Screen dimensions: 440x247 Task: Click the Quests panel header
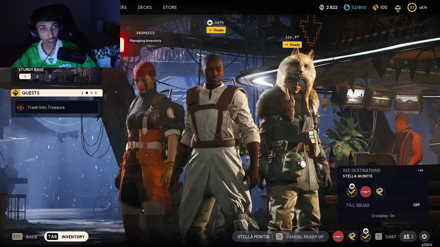[57, 93]
